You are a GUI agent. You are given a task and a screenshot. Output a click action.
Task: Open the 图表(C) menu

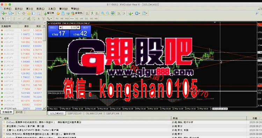[x=41, y=9]
